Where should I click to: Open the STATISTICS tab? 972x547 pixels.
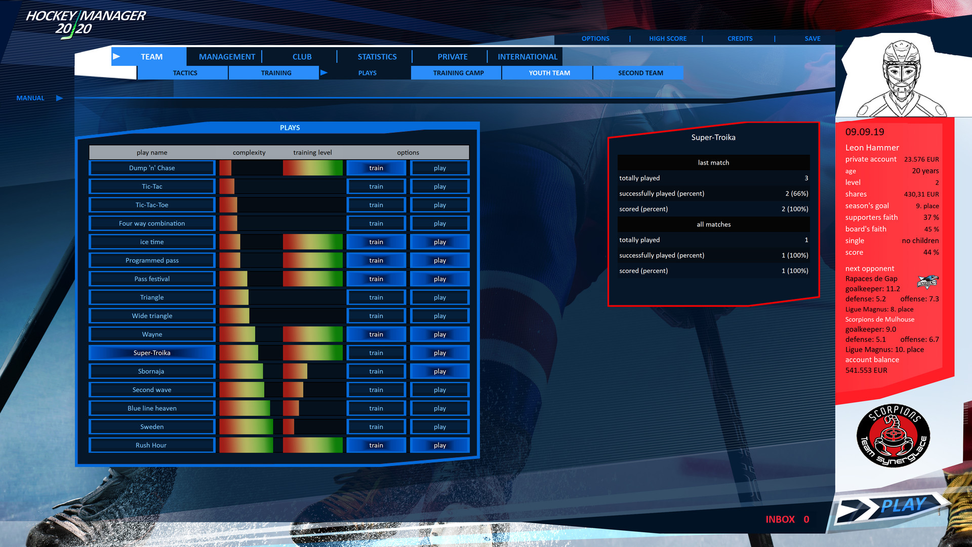tap(377, 57)
